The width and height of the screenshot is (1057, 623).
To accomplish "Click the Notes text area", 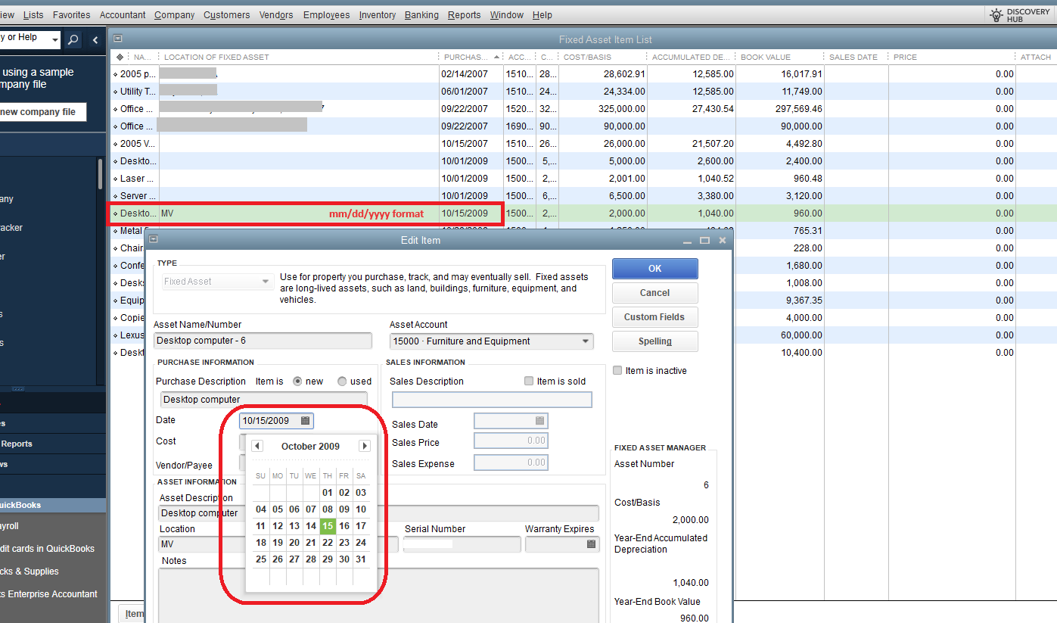I will click(x=378, y=595).
